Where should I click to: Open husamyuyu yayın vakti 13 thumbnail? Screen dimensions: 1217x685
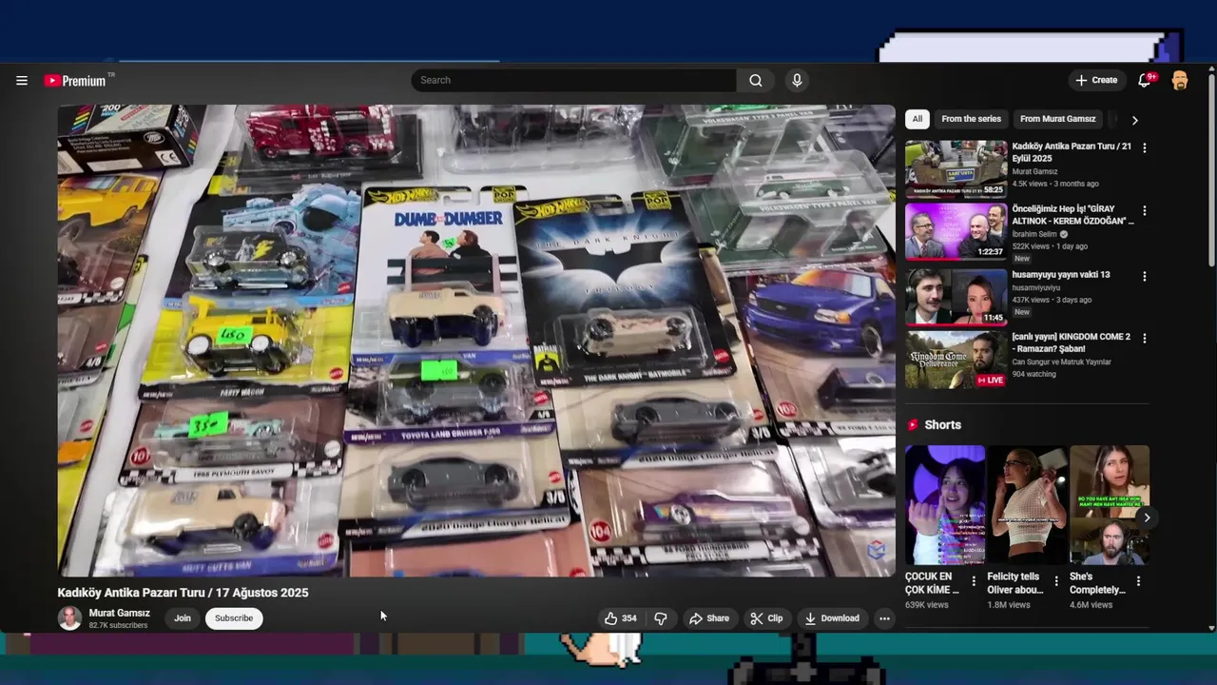point(956,297)
